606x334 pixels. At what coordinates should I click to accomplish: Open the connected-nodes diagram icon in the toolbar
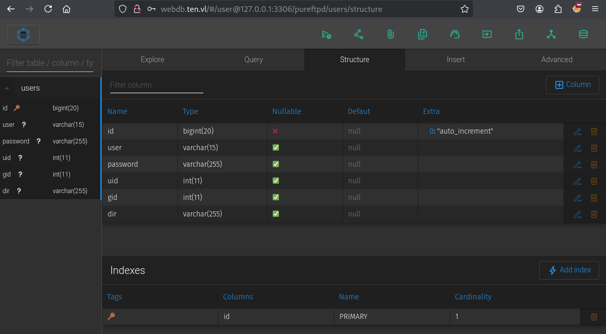tap(359, 35)
